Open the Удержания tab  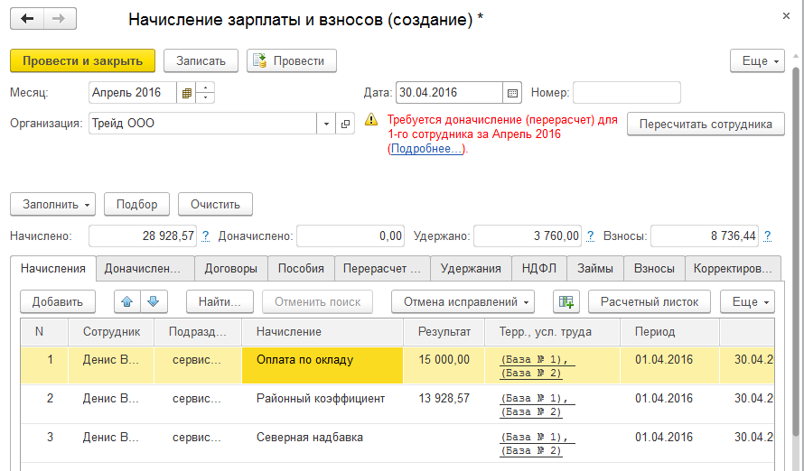point(471,268)
